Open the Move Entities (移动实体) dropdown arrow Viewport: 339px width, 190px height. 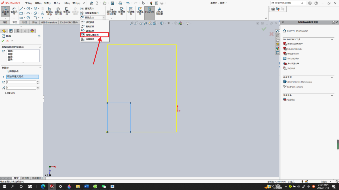104,18
